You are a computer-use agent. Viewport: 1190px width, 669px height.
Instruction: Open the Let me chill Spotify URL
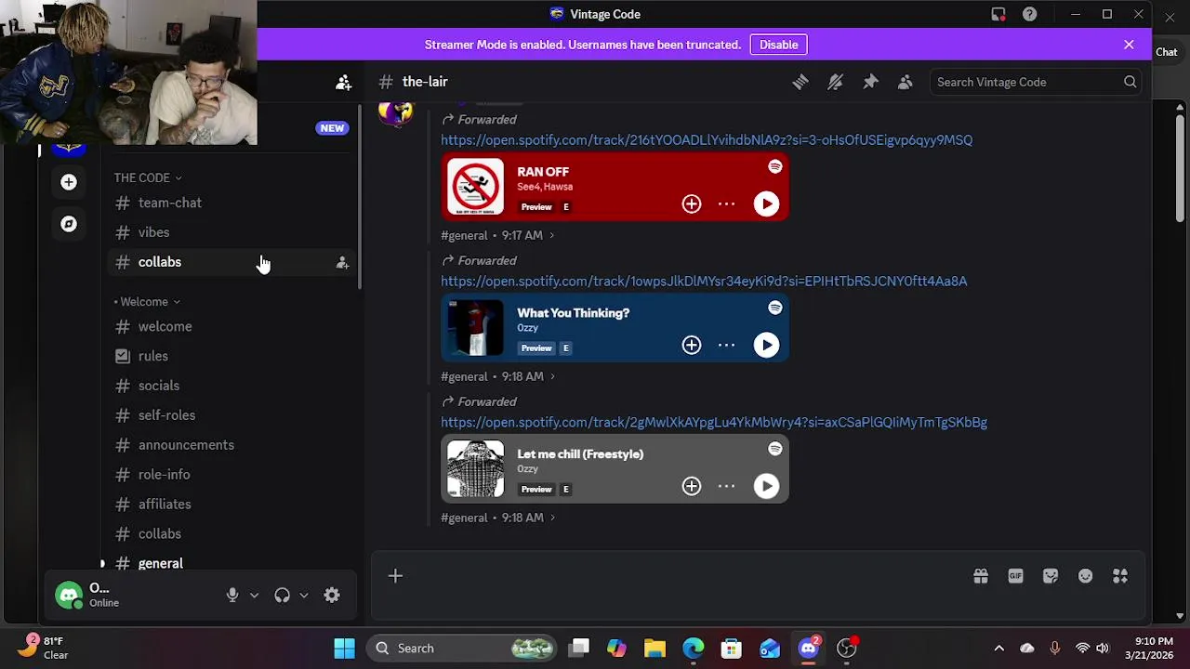[x=714, y=423]
